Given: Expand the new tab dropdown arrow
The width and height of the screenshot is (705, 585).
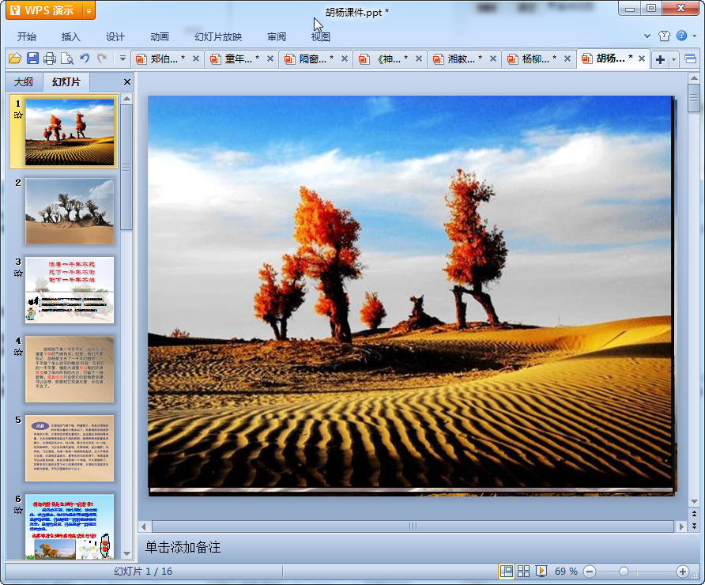Looking at the screenshot, I should (x=673, y=59).
